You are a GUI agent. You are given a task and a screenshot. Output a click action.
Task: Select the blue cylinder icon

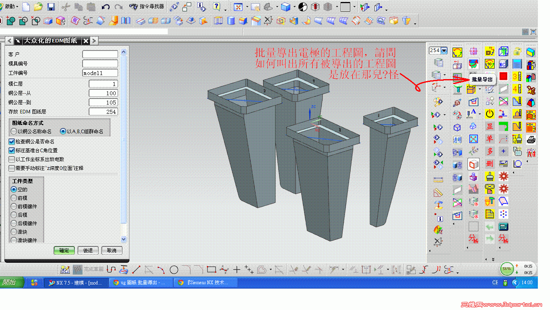coord(231,20)
